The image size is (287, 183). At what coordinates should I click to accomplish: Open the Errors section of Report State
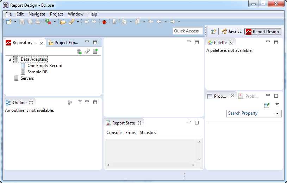131,133
